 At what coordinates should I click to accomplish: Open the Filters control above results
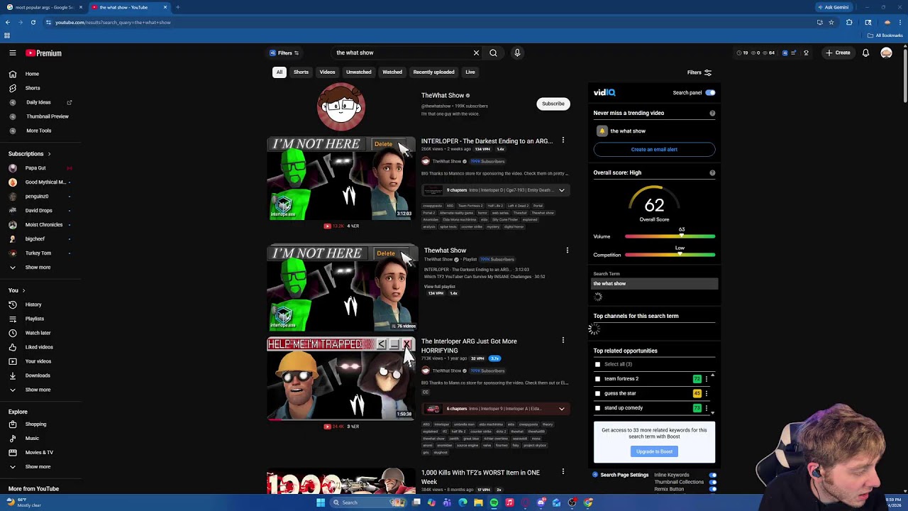699,72
